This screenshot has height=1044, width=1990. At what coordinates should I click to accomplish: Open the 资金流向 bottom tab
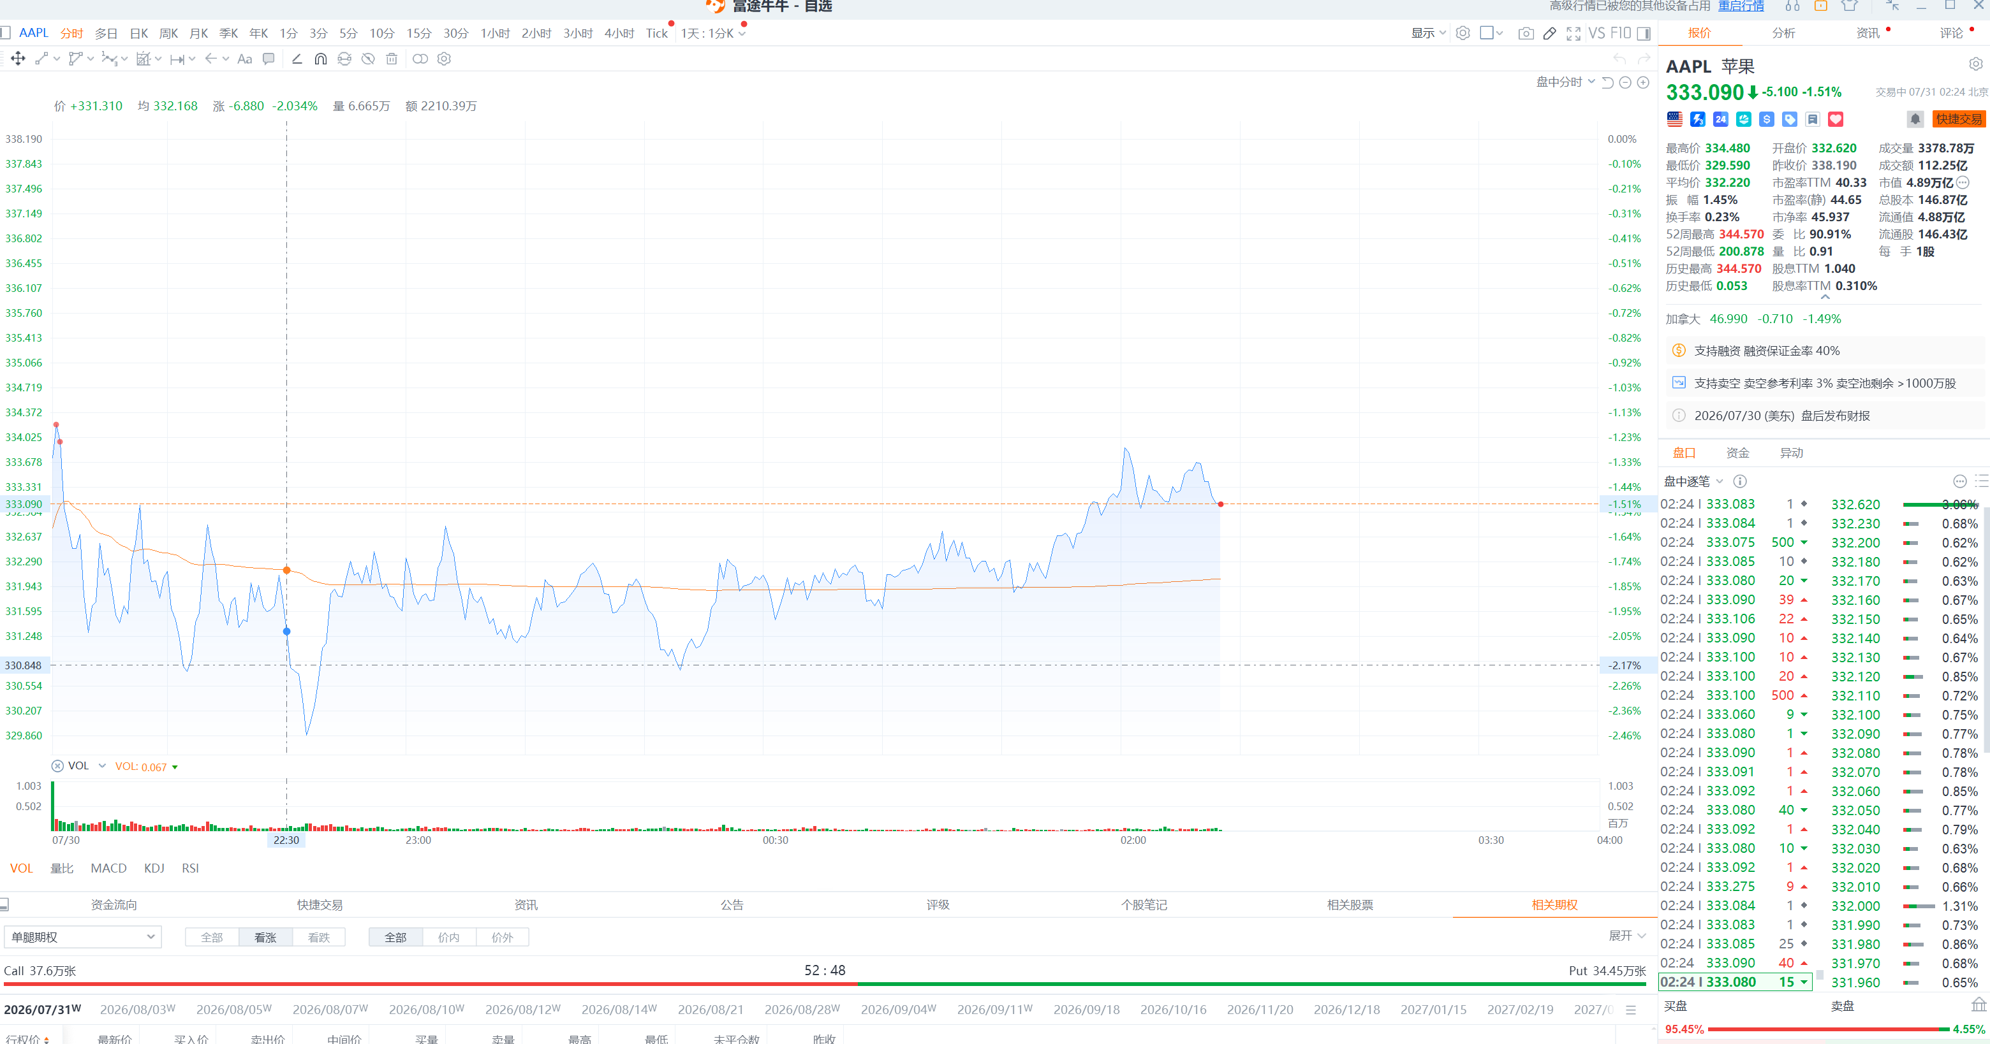pyautogui.click(x=114, y=905)
